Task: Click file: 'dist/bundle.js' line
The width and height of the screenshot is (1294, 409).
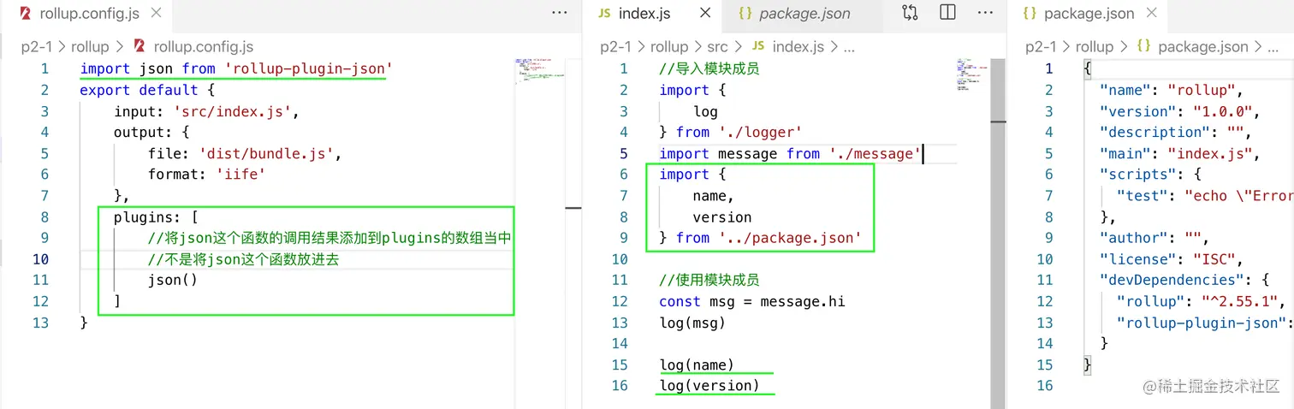Action: click(x=244, y=154)
